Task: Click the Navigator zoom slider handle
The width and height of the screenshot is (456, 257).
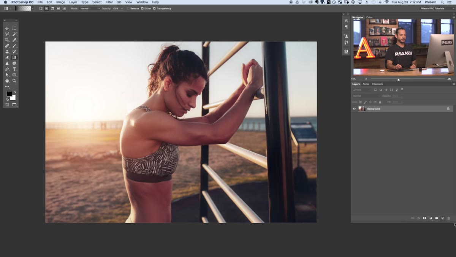Action: [399, 79]
